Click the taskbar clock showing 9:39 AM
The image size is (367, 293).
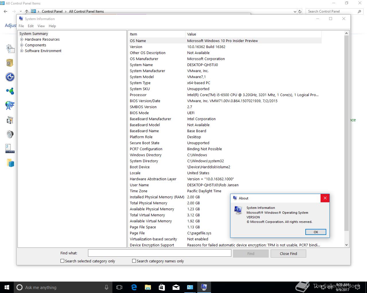click(x=343, y=287)
